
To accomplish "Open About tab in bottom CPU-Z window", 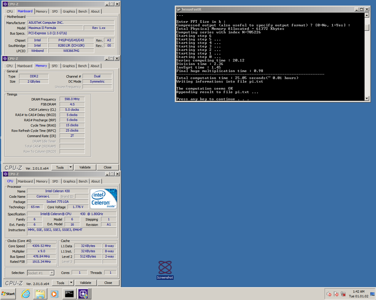I will tap(95, 181).
